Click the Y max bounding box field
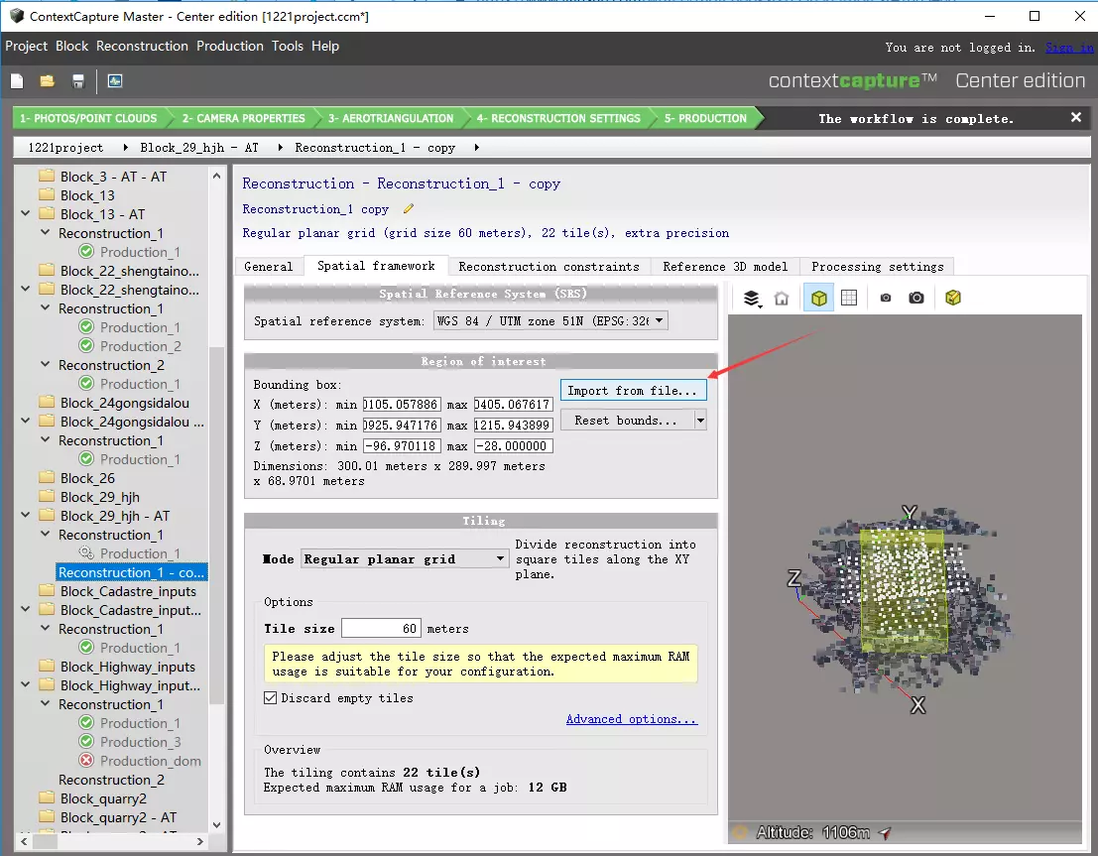 pyautogui.click(x=513, y=426)
